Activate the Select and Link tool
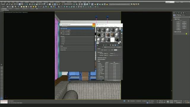This screenshot has width=190, height=107. (7, 4)
